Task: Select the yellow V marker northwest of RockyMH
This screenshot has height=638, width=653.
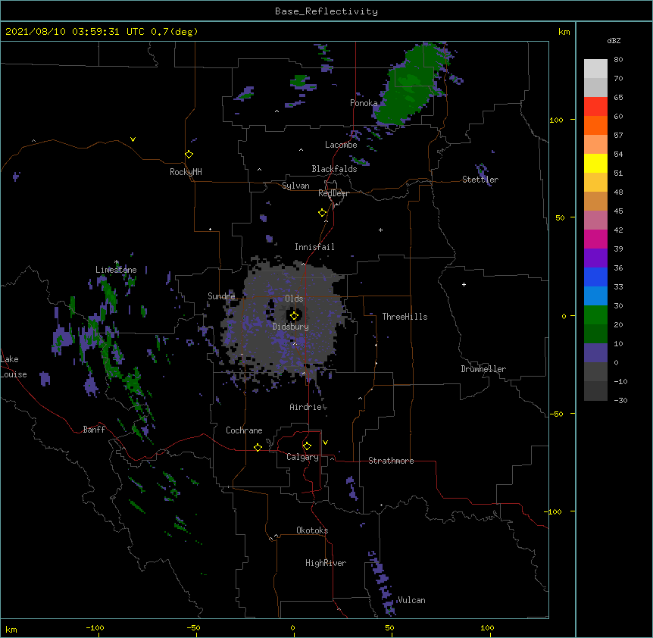Action: tap(133, 139)
